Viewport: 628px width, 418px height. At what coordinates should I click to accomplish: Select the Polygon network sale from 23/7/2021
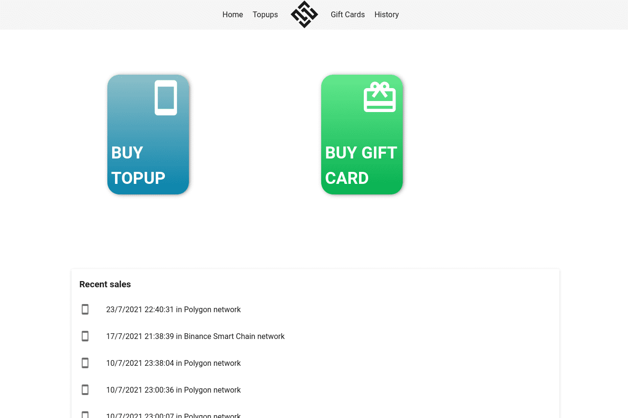coord(174,309)
